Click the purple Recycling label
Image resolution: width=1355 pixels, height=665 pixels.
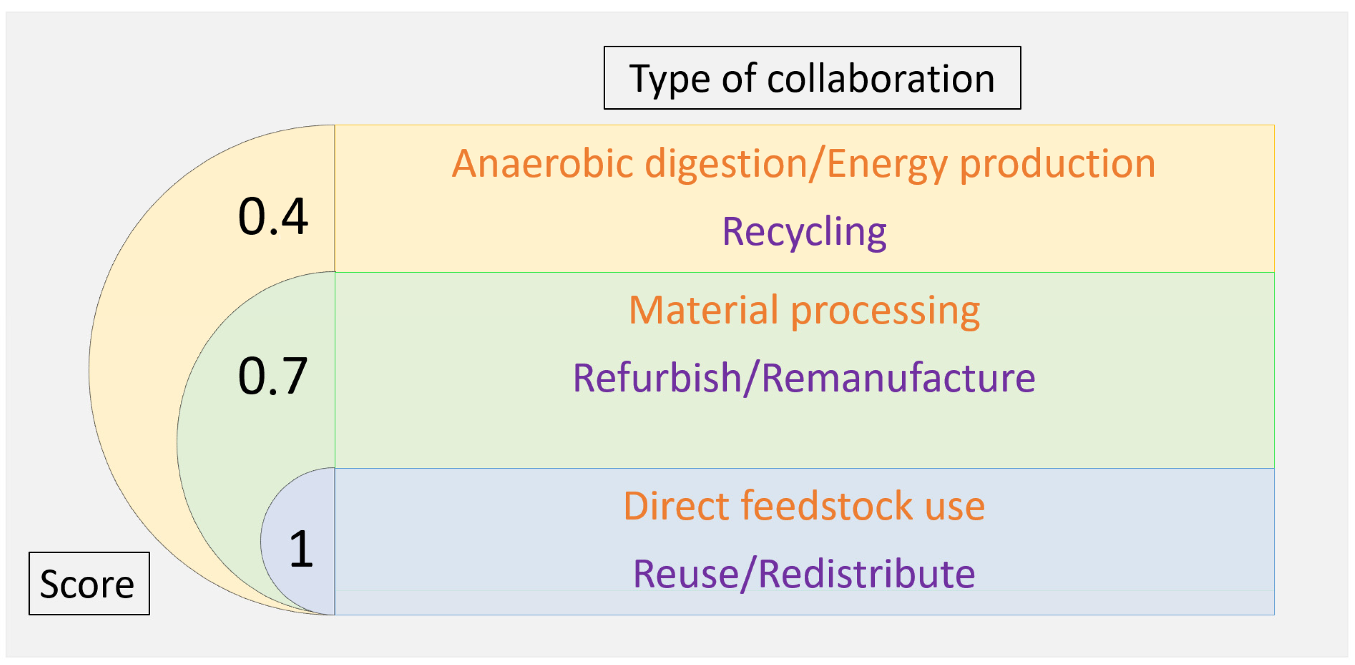pos(804,232)
